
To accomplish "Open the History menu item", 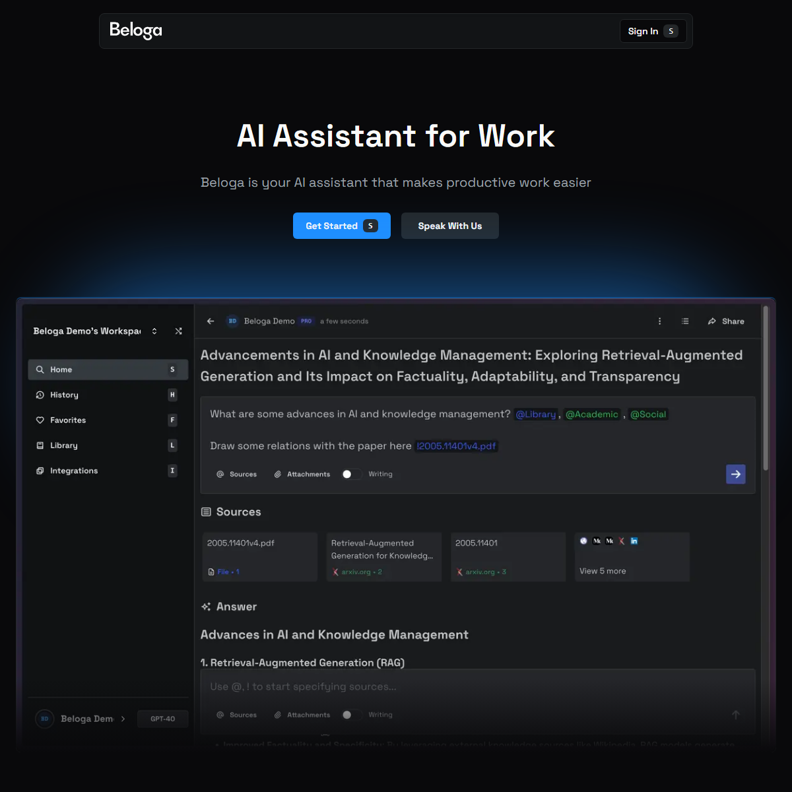I will [x=108, y=395].
